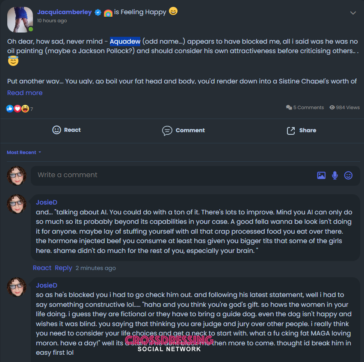The height and width of the screenshot is (362, 364).
Task: Expand the post with Read more
Action: click(x=25, y=93)
